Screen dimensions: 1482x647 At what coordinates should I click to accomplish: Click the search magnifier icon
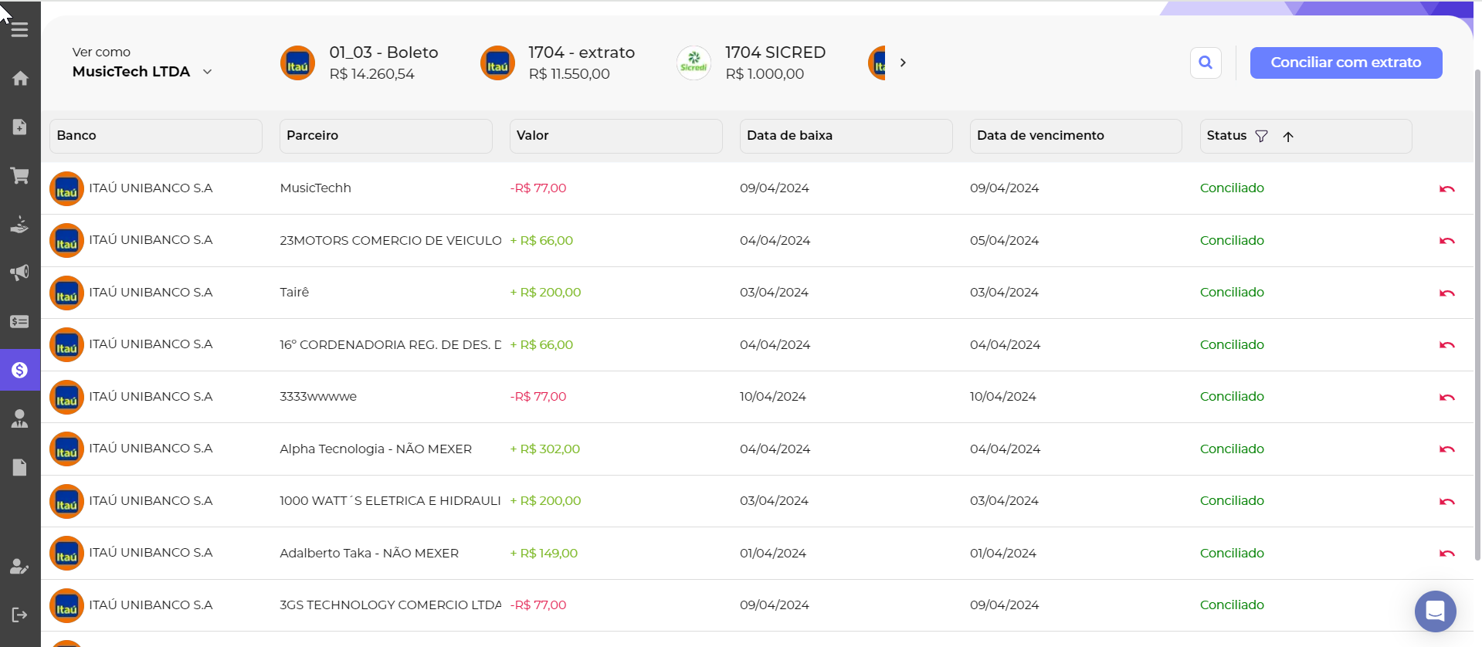tap(1206, 63)
